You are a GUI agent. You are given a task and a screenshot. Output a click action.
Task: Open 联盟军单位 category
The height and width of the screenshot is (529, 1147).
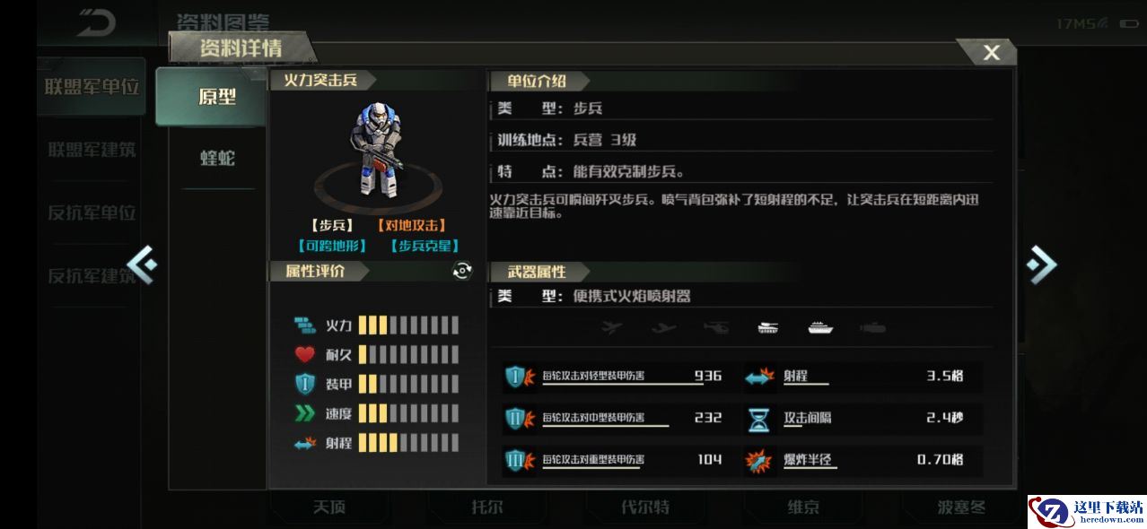(x=92, y=87)
